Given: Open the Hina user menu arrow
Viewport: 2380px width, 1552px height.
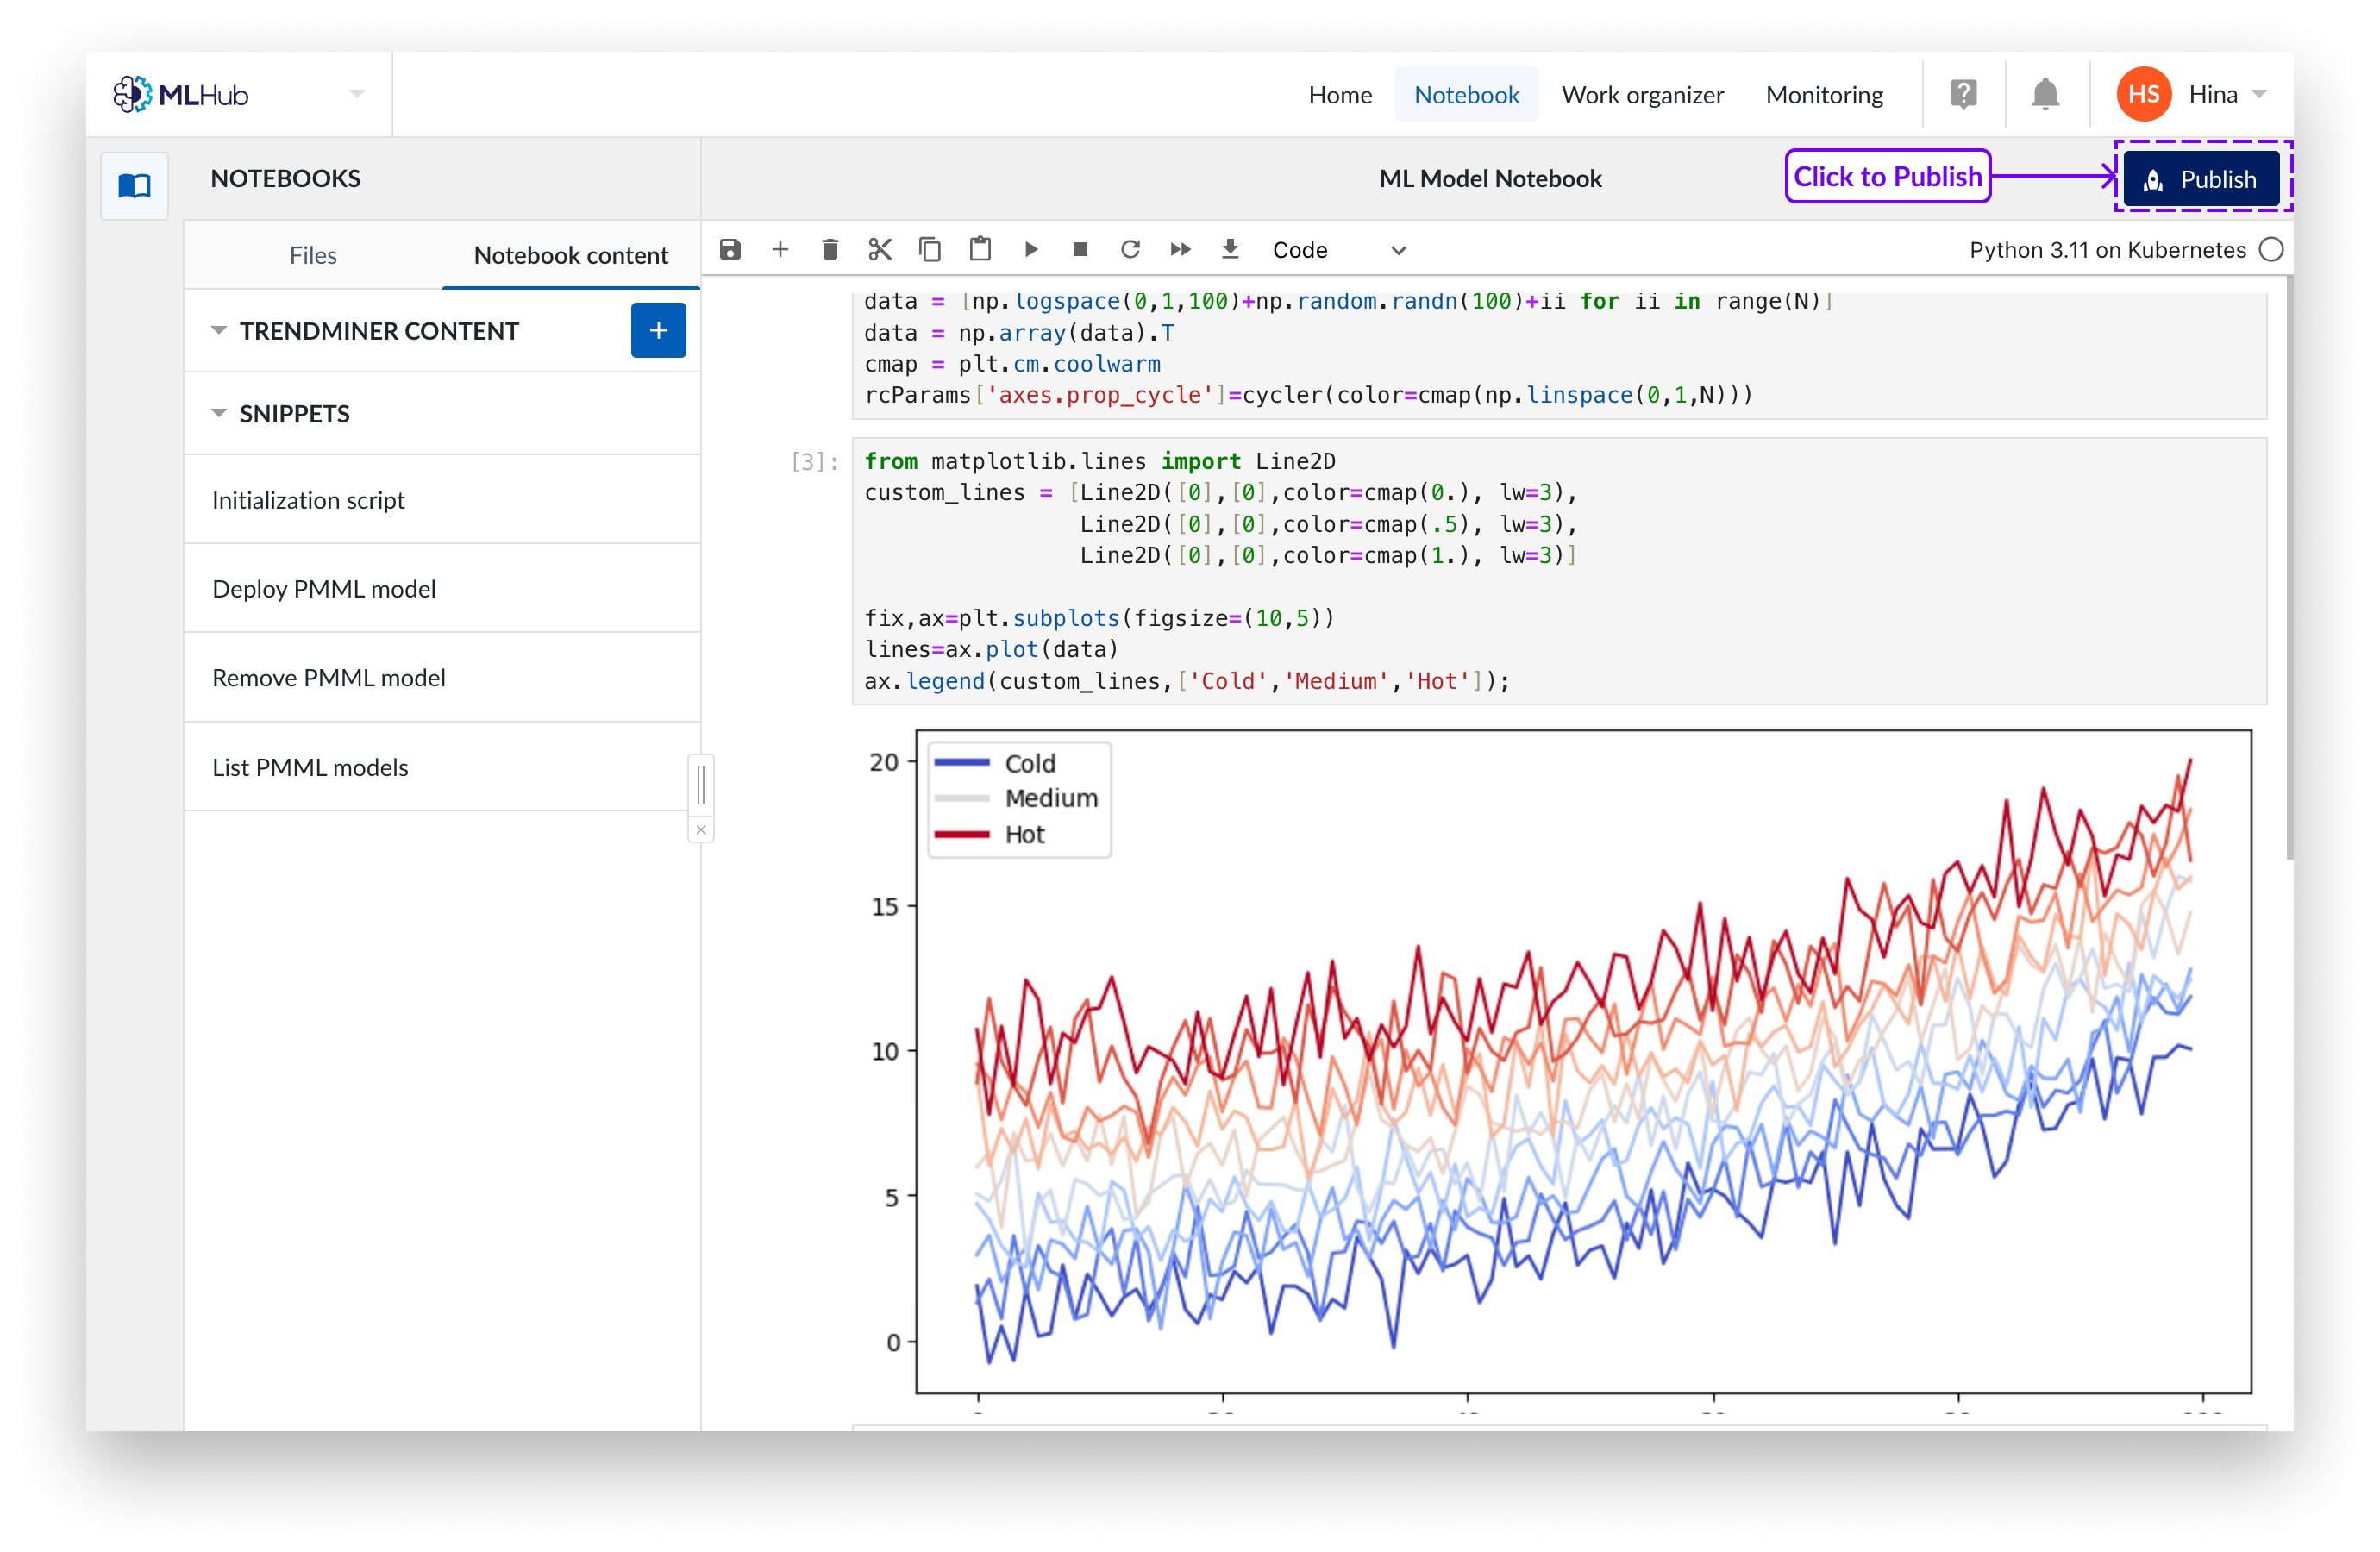Looking at the screenshot, I should point(2259,94).
